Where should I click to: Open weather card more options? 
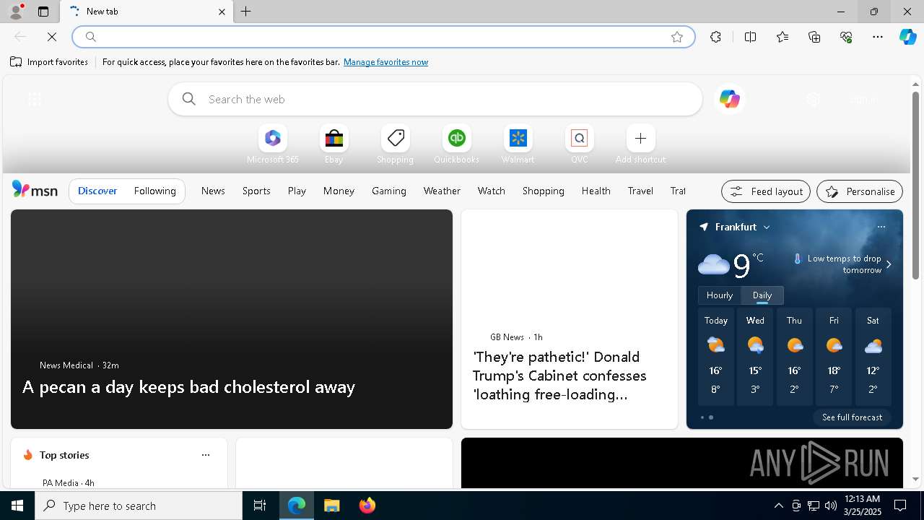click(881, 227)
